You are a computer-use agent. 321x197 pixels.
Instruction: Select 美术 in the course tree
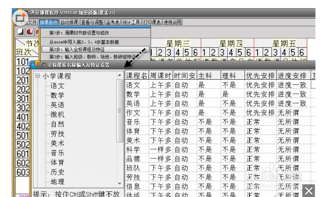(x=57, y=143)
